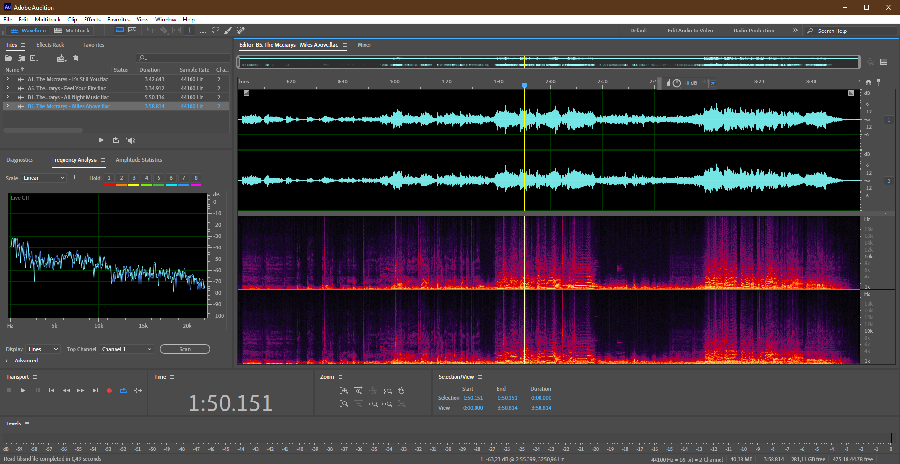The height and width of the screenshot is (464, 900).
Task: Click the blue playhead marker on timeline
Action: 524,85
